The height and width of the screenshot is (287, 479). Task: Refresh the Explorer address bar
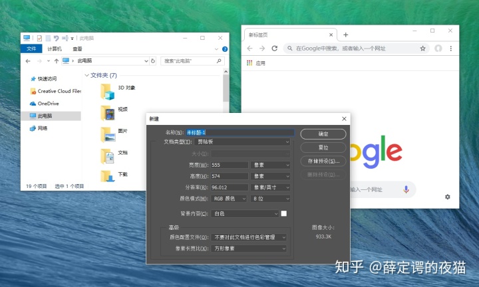(153, 61)
